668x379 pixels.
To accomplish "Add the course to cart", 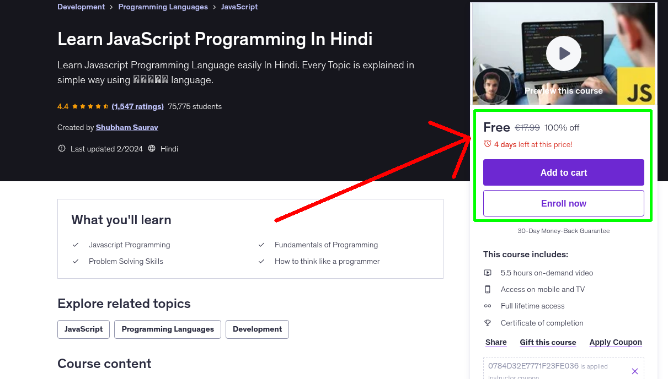I will (x=563, y=172).
